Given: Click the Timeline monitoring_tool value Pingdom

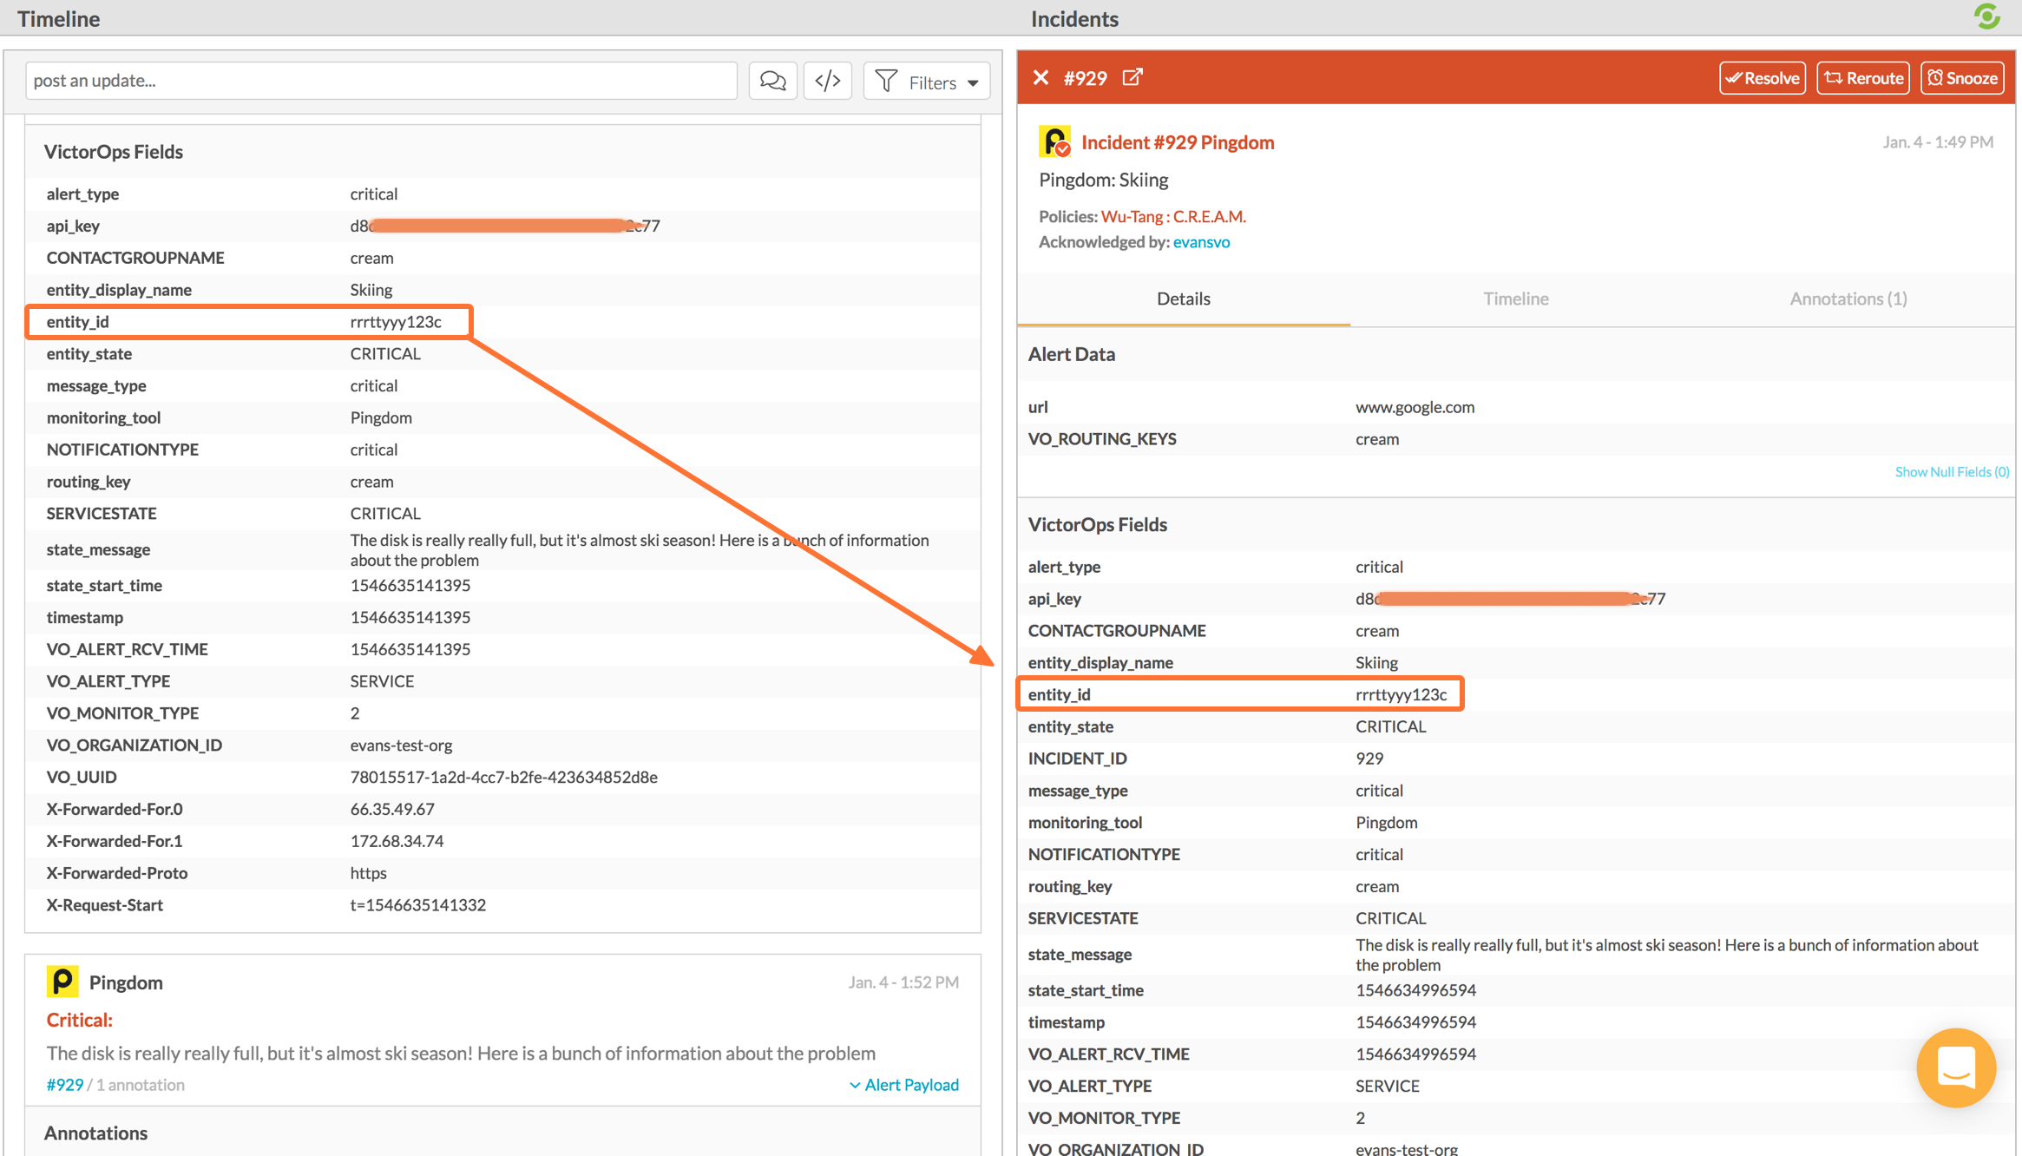Looking at the screenshot, I should tap(381, 417).
